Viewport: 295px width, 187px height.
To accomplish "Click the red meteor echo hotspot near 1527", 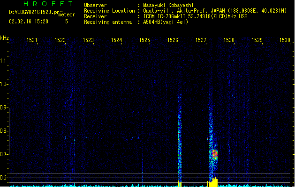I will tap(215, 154).
